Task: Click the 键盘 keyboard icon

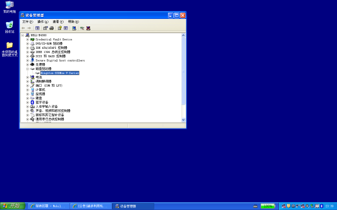Action: [32, 98]
